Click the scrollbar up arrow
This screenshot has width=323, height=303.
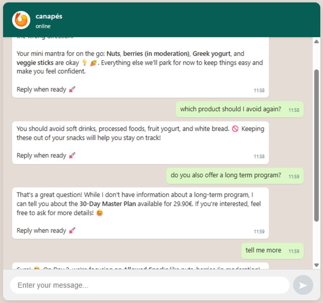coord(316,42)
